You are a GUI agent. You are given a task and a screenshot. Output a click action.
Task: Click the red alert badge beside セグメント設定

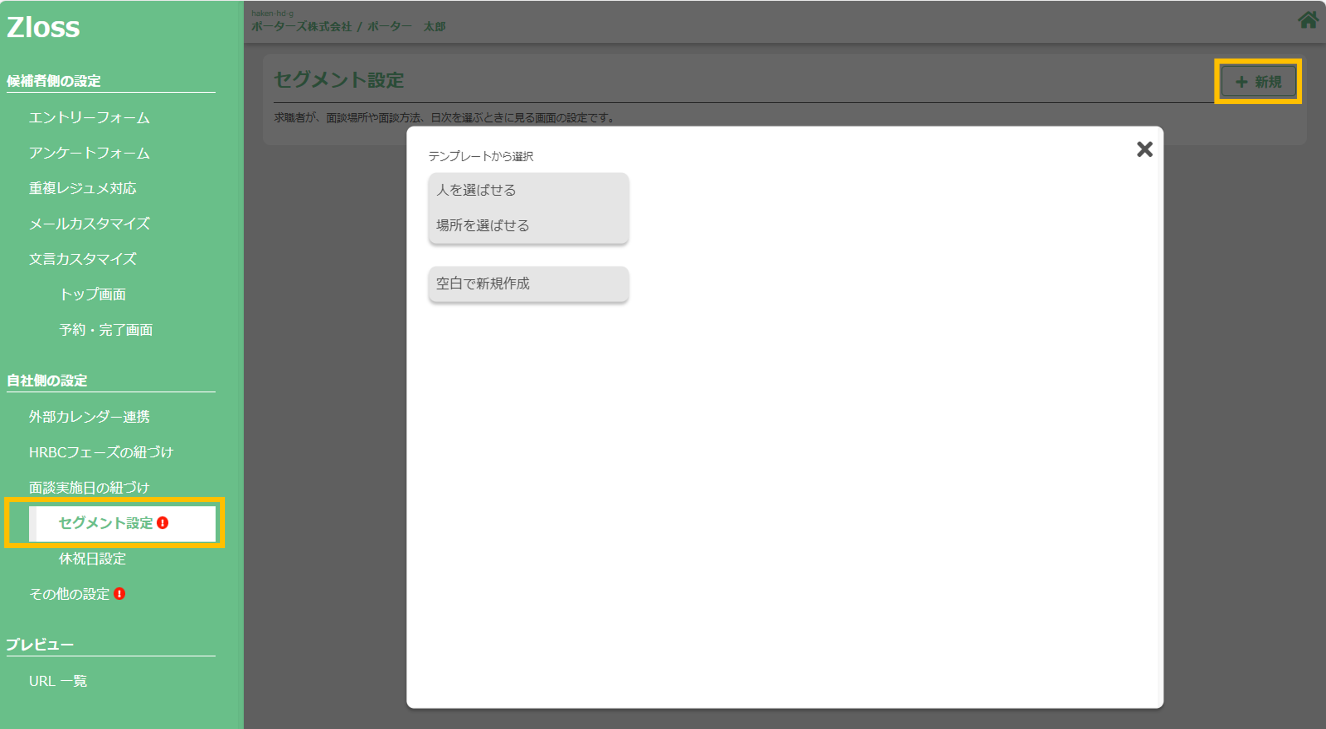163,523
